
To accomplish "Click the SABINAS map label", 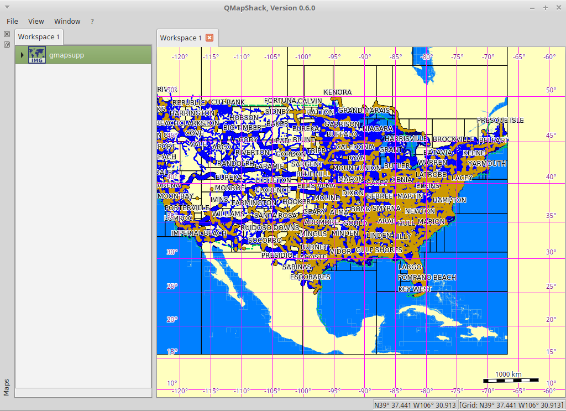I will (x=297, y=267).
